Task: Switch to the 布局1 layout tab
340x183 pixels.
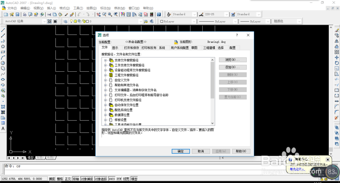Action: click(40, 158)
